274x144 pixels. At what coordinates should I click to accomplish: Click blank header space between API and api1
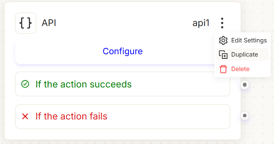pyautogui.click(x=124, y=23)
